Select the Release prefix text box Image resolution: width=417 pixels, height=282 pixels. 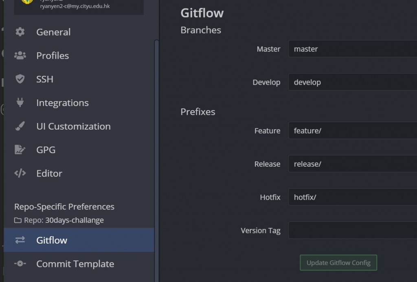point(352,164)
